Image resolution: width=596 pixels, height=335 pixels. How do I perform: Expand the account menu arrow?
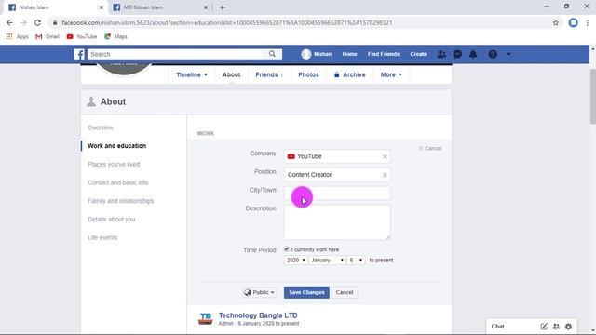(x=508, y=54)
